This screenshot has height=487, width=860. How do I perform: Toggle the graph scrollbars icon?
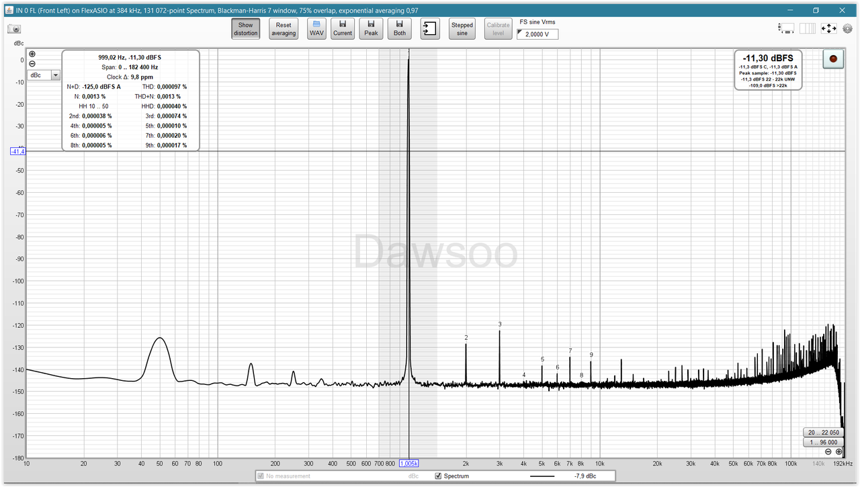(786, 29)
